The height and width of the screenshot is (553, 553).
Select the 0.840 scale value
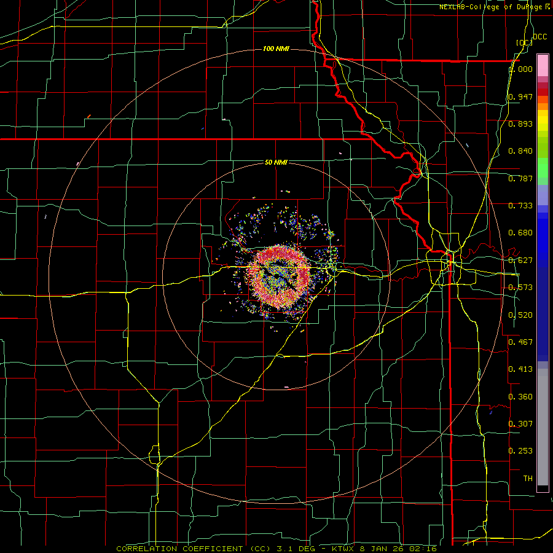pyautogui.click(x=520, y=151)
